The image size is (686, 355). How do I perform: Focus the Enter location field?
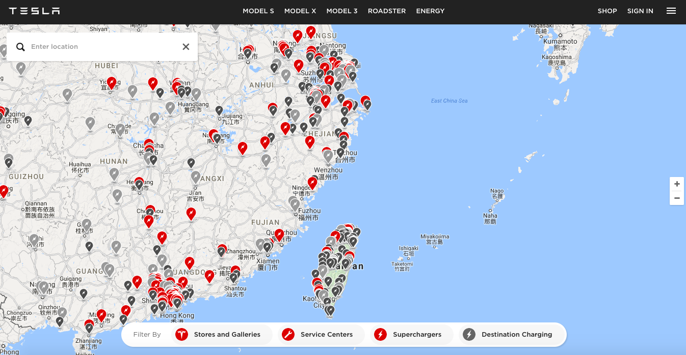click(x=102, y=47)
